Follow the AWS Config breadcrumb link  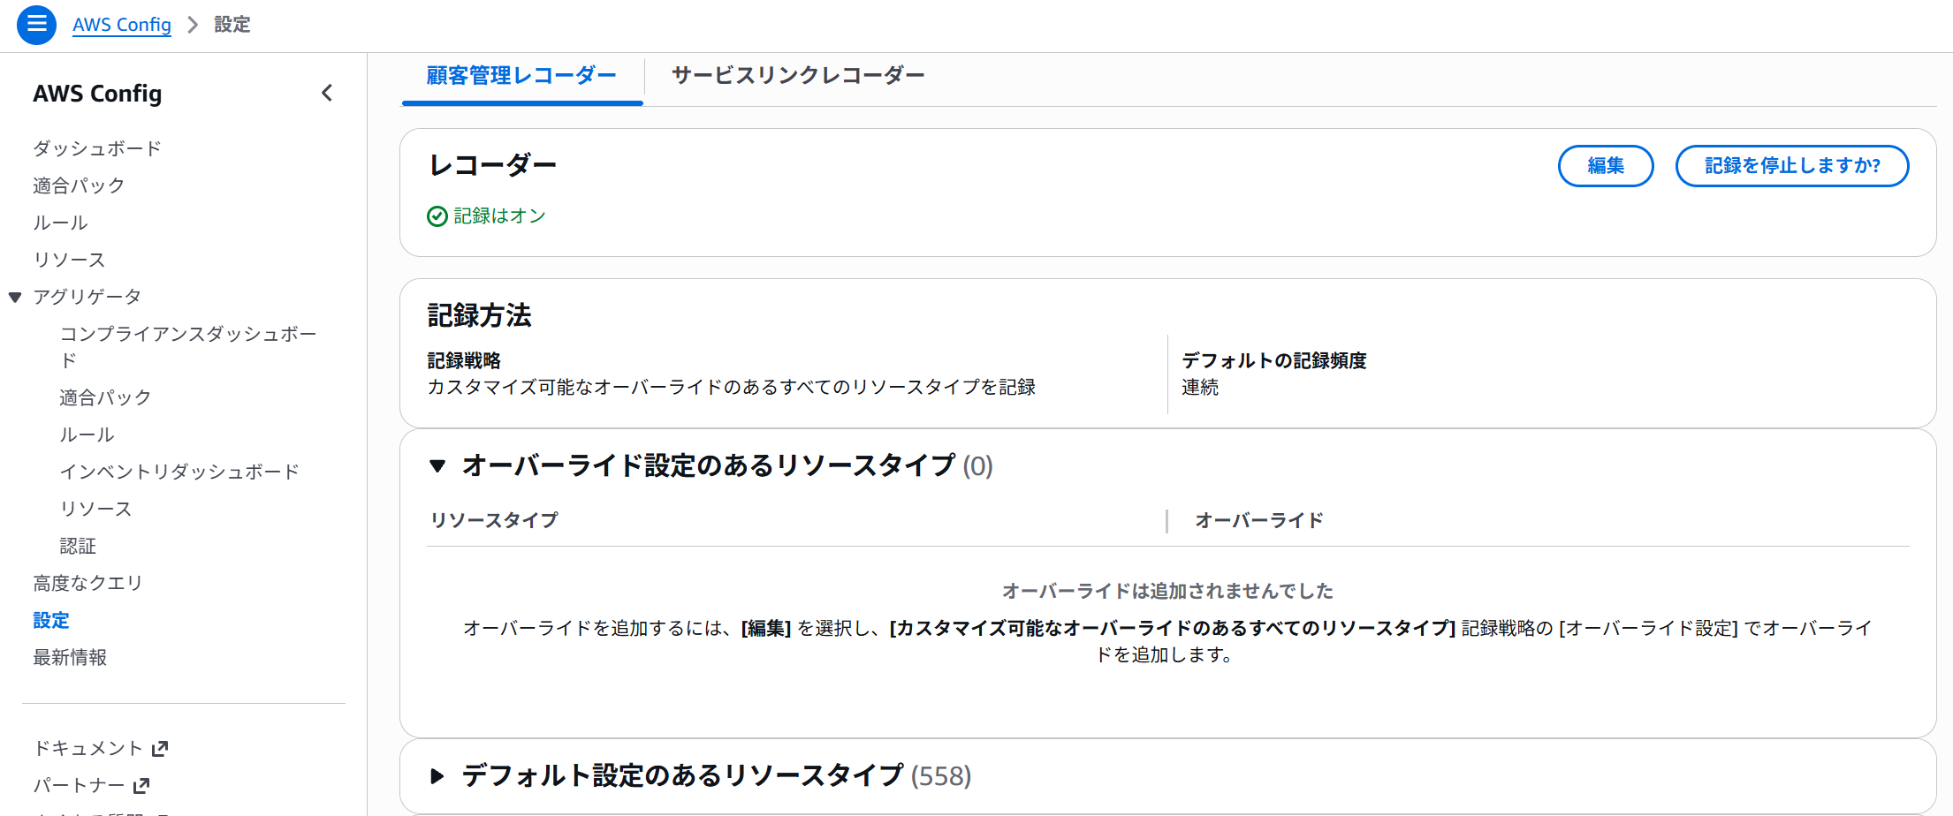(x=122, y=25)
